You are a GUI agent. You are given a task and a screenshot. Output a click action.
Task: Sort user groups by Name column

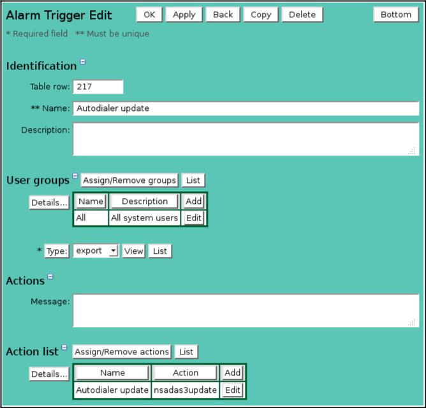(x=91, y=201)
